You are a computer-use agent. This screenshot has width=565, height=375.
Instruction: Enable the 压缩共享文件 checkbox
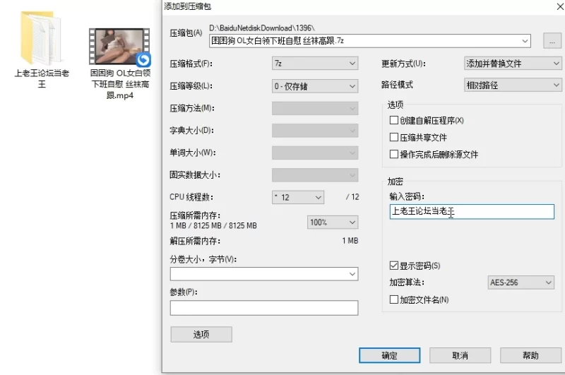tap(394, 137)
